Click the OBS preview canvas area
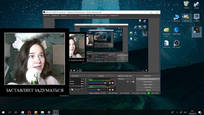 click(101, 45)
